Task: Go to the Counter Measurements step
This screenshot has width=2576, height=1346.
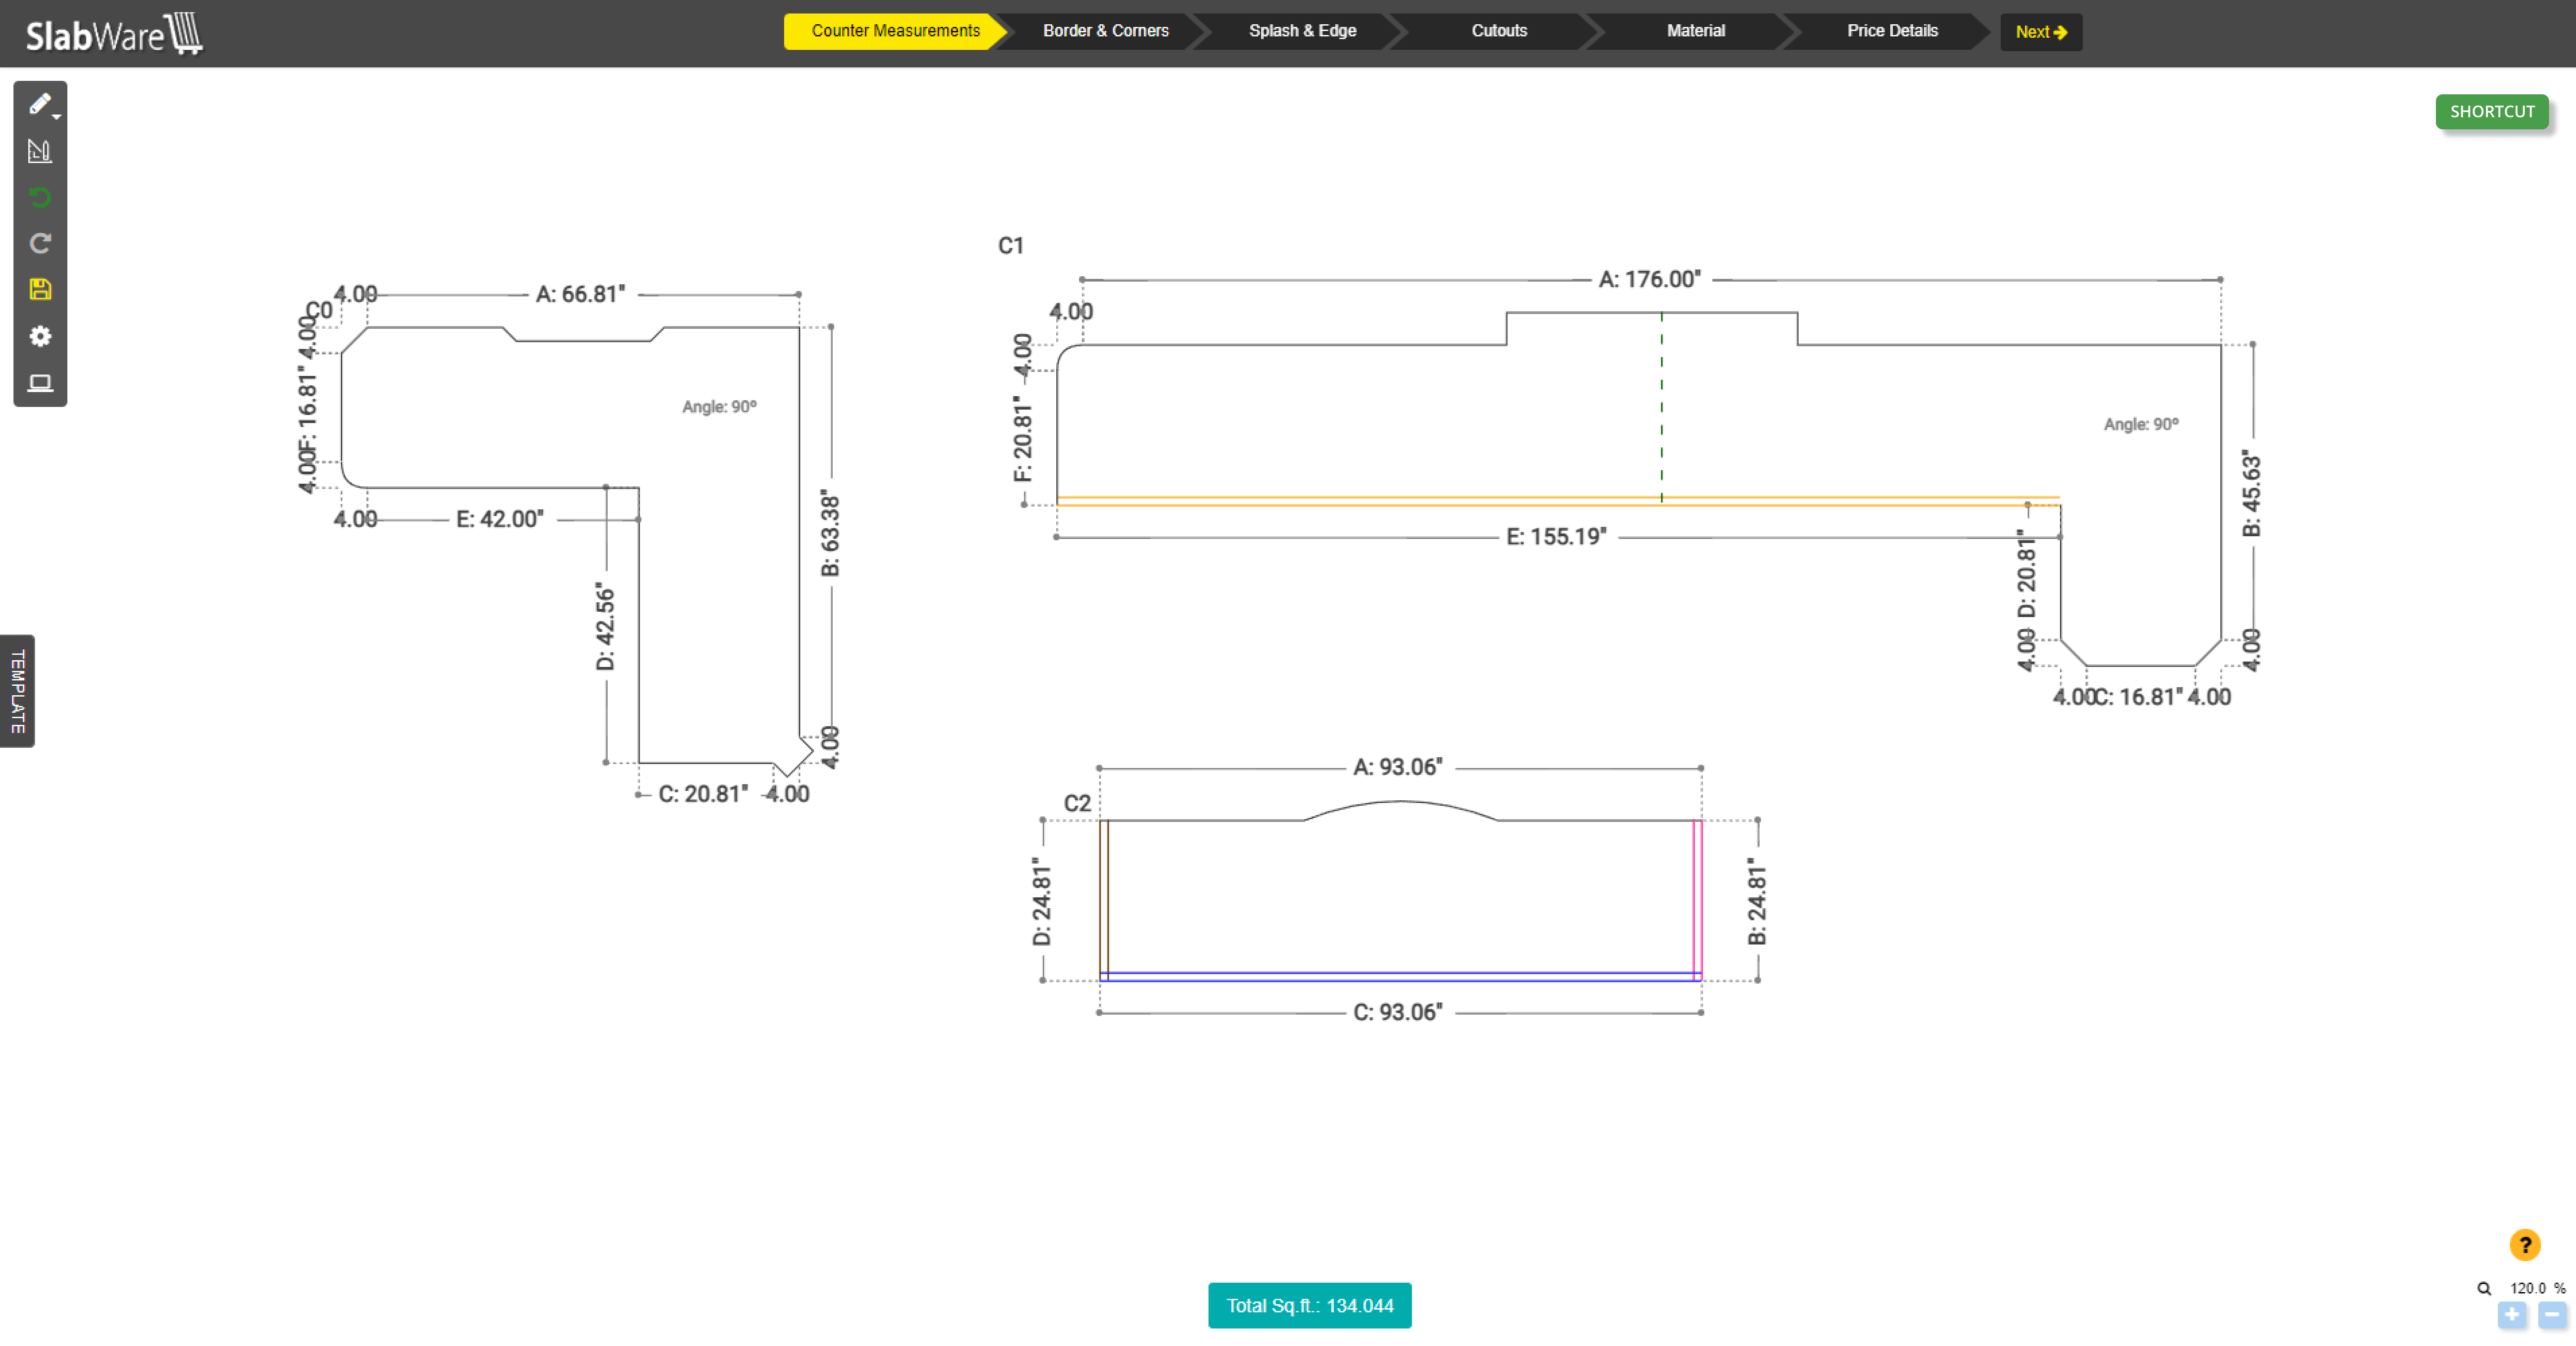Action: pos(895,31)
